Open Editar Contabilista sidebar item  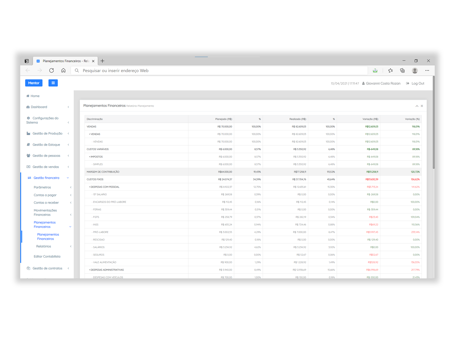click(x=47, y=256)
